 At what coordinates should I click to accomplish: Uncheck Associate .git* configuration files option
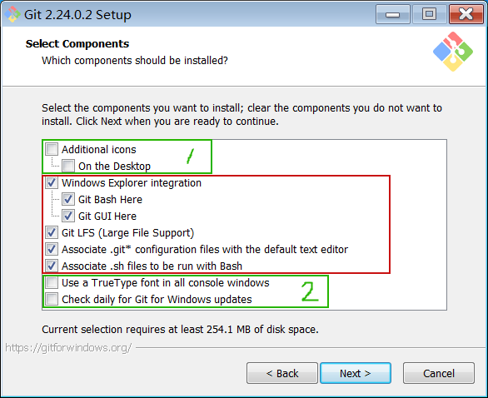52,249
